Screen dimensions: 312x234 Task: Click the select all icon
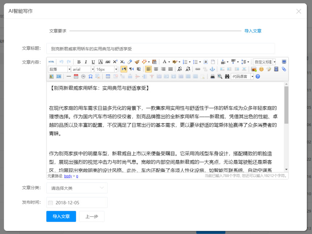[206, 62]
